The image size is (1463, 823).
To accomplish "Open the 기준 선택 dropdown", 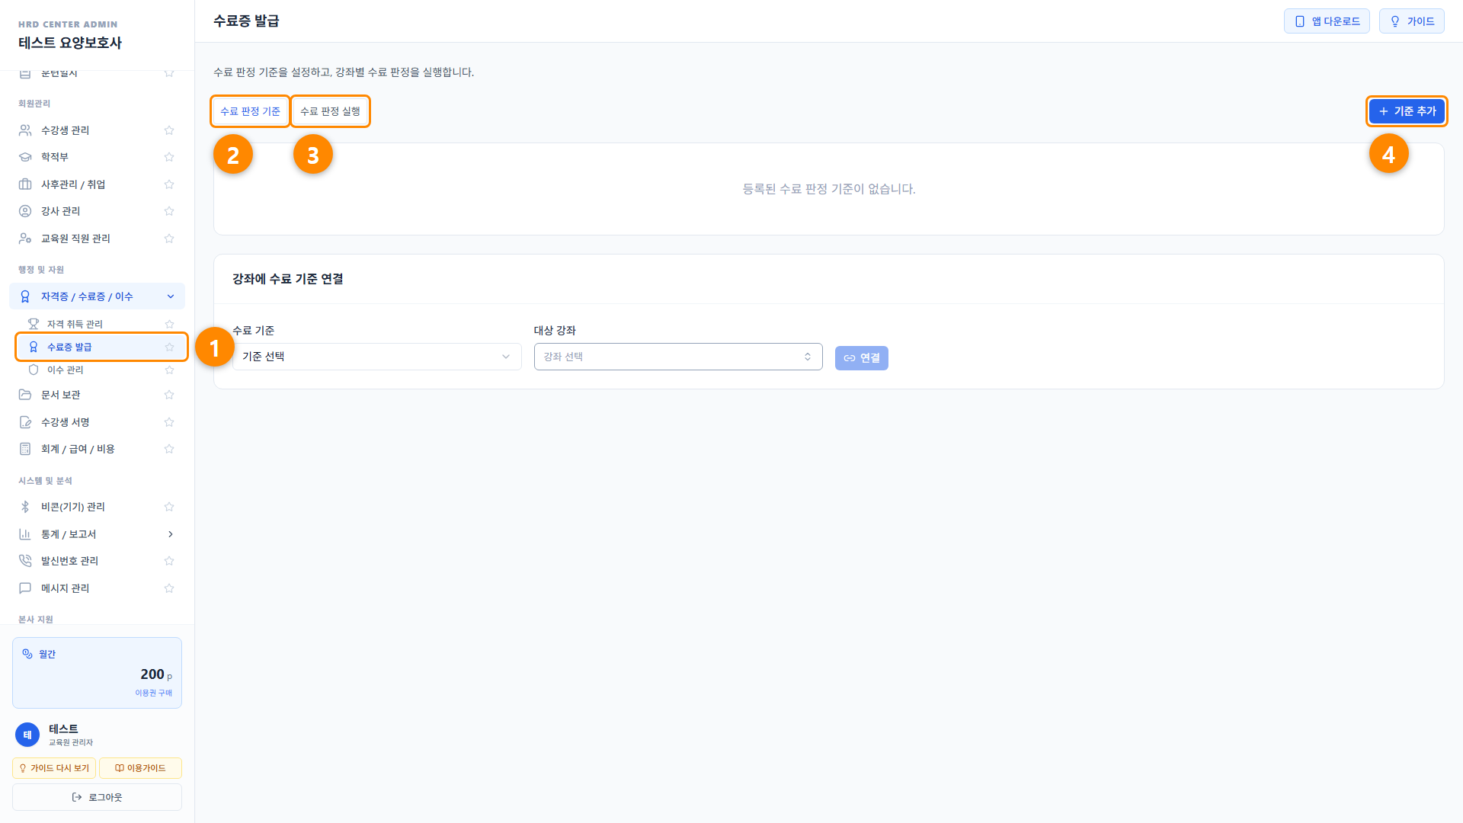I will coord(376,357).
